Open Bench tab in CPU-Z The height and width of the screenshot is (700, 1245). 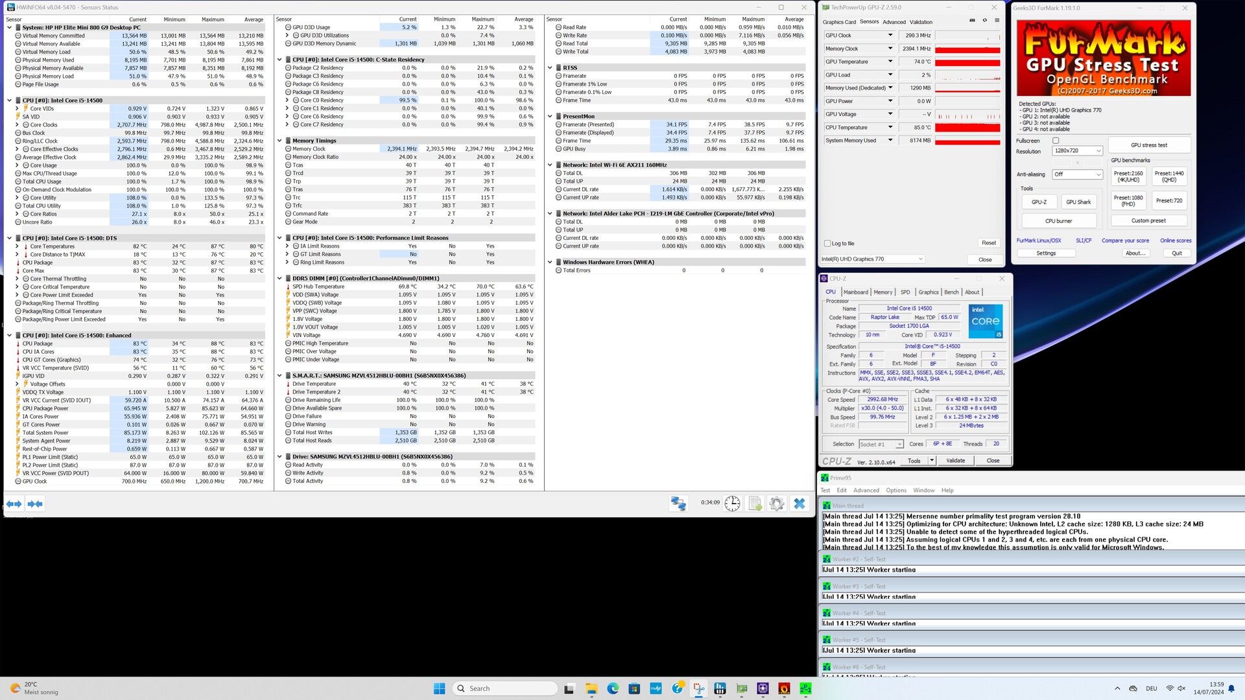(x=951, y=292)
